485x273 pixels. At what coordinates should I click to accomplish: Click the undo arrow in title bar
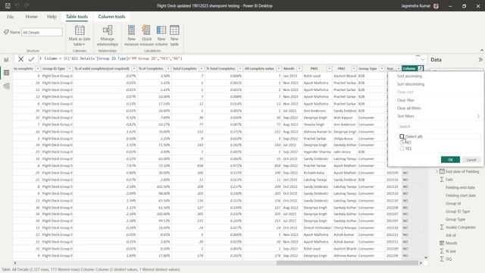pos(17,5)
